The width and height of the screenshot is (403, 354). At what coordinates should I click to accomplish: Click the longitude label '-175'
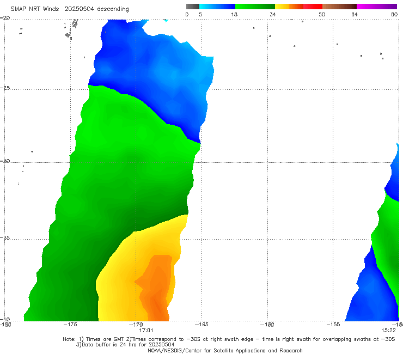[70, 325]
